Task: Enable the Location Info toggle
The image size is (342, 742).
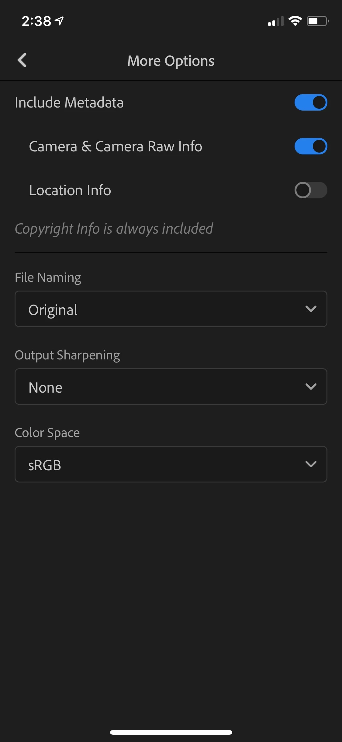Action: click(x=311, y=190)
